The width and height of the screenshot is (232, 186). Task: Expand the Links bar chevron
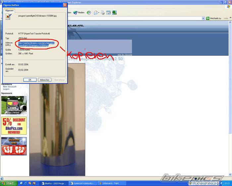[x=230, y=18]
